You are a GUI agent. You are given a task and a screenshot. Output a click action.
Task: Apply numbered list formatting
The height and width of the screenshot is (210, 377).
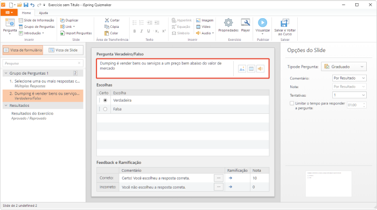tap(142, 23)
